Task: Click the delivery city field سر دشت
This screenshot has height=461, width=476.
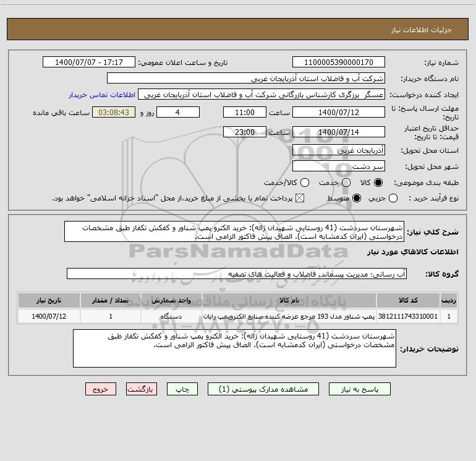Action: click(339, 166)
